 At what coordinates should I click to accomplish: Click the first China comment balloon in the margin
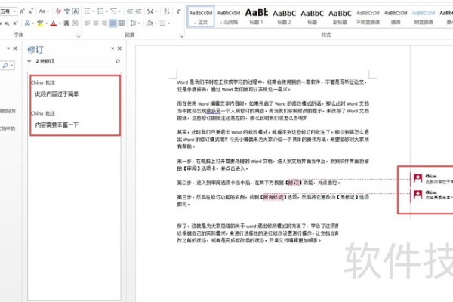[x=432, y=179]
